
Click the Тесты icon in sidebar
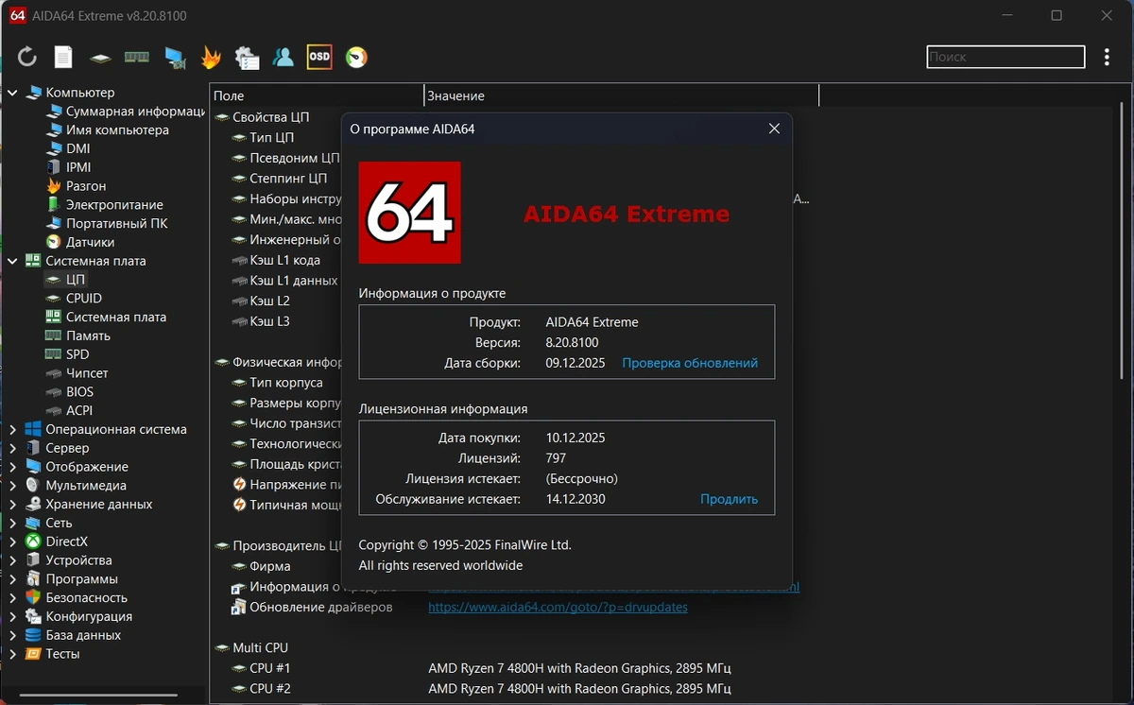coord(33,654)
